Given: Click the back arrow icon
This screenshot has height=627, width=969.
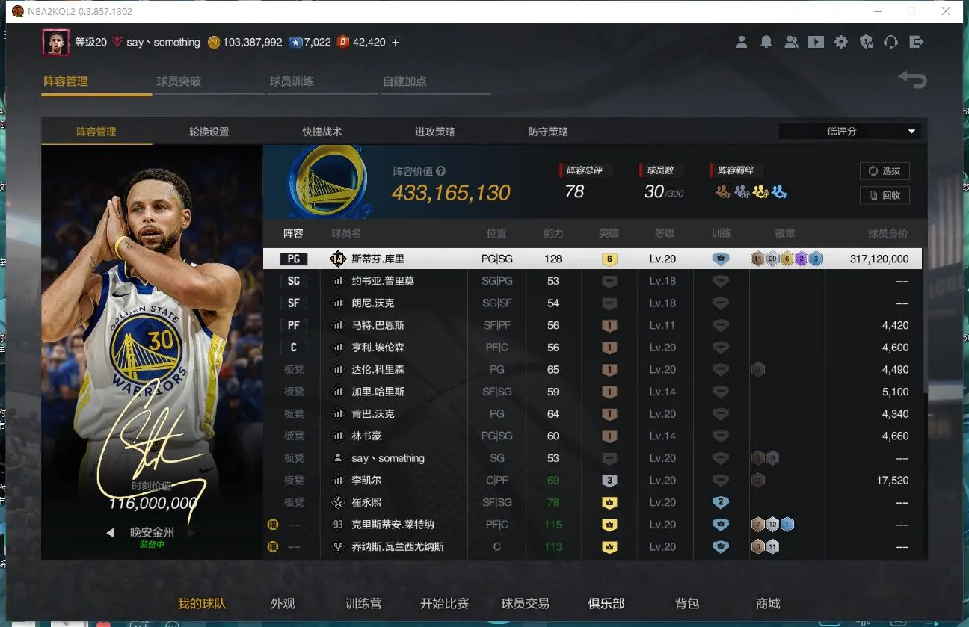Looking at the screenshot, I should (913, 80).
